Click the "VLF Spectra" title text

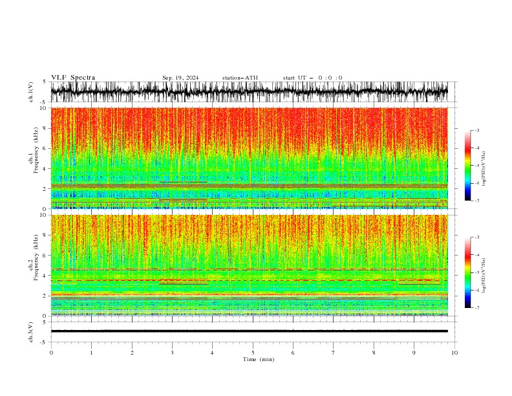coord(73,78)
